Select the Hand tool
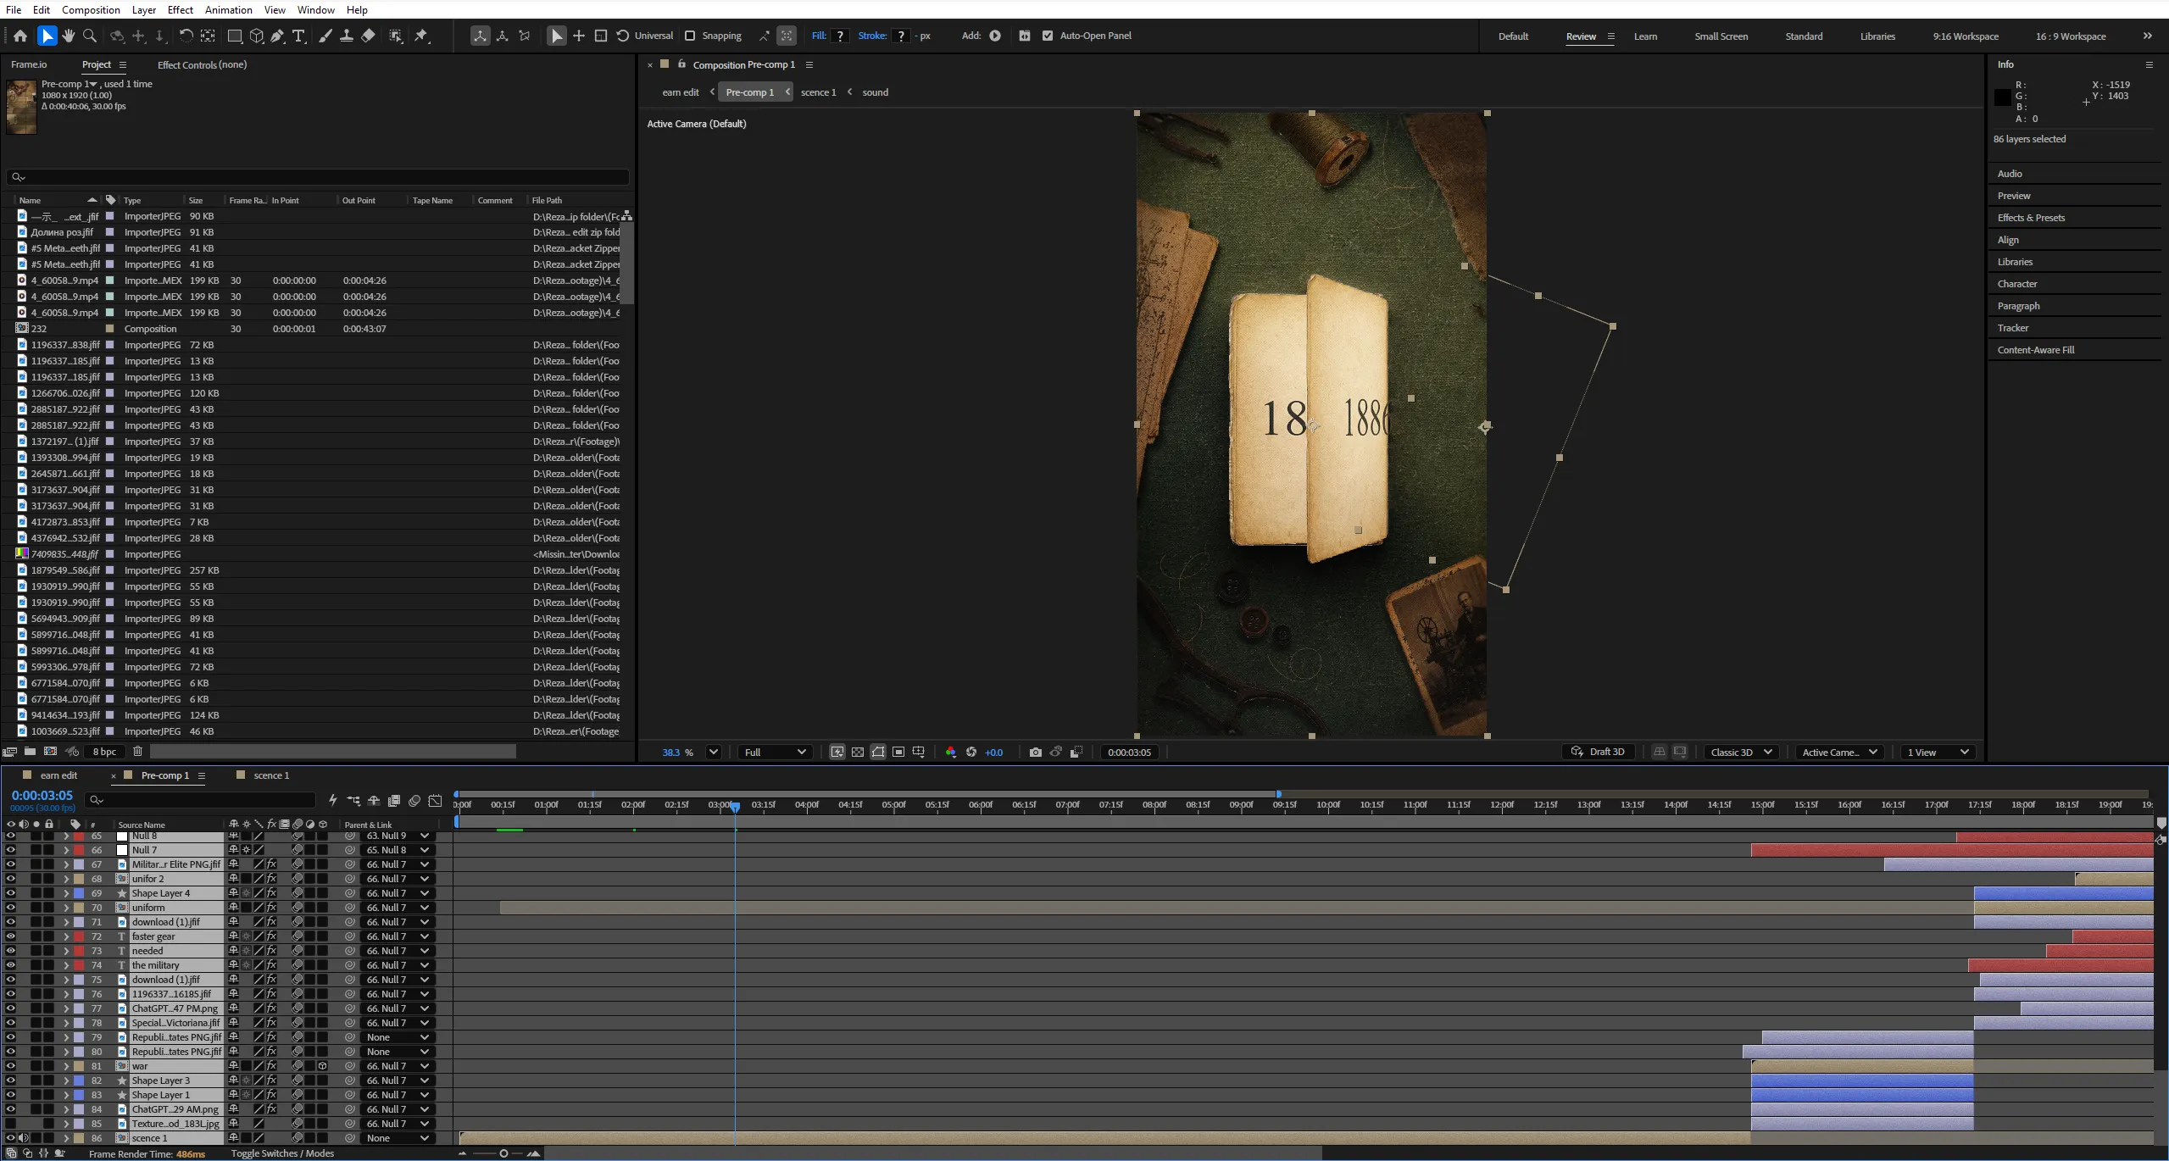Viewport: 2169px width, 1161px height. pos(69,36)
